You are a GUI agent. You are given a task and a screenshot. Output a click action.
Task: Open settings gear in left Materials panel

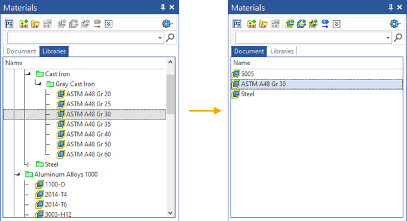tap(167, 24)
